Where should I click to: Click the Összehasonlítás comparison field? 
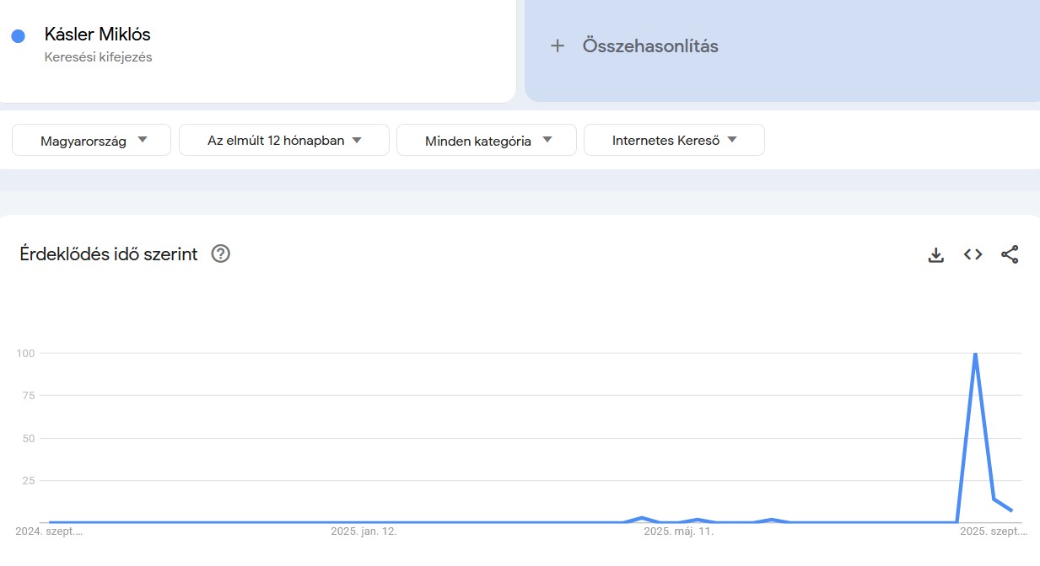click(649, 45)
